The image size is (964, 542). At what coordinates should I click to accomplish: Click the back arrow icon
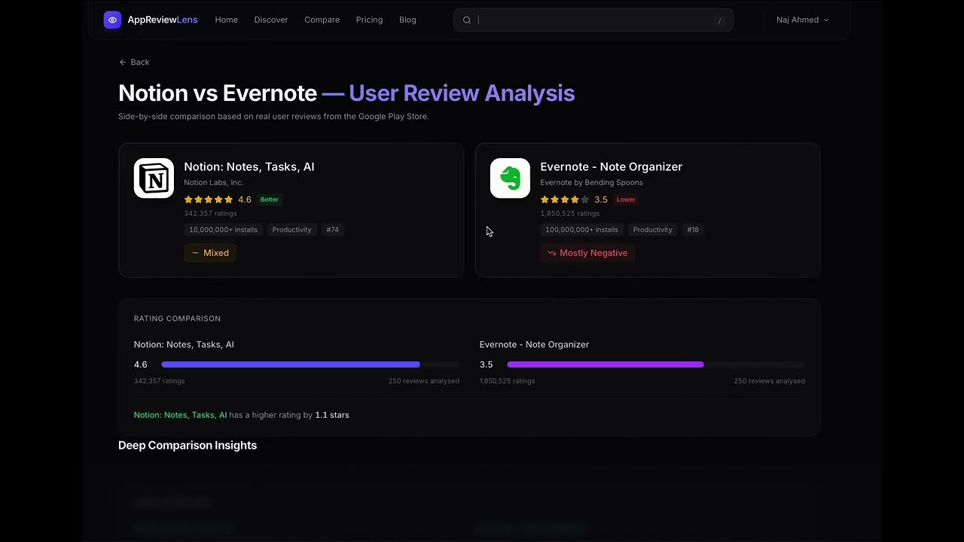click(121, 62)
